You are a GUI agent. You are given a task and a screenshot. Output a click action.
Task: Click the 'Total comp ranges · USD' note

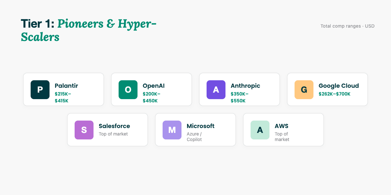pos(348,26)
